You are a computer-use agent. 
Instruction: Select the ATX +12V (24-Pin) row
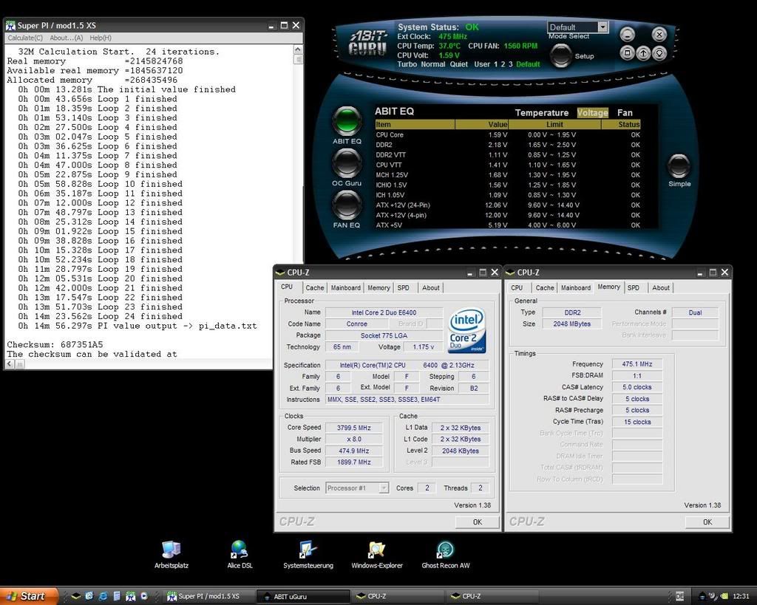[x=508, y=205]
